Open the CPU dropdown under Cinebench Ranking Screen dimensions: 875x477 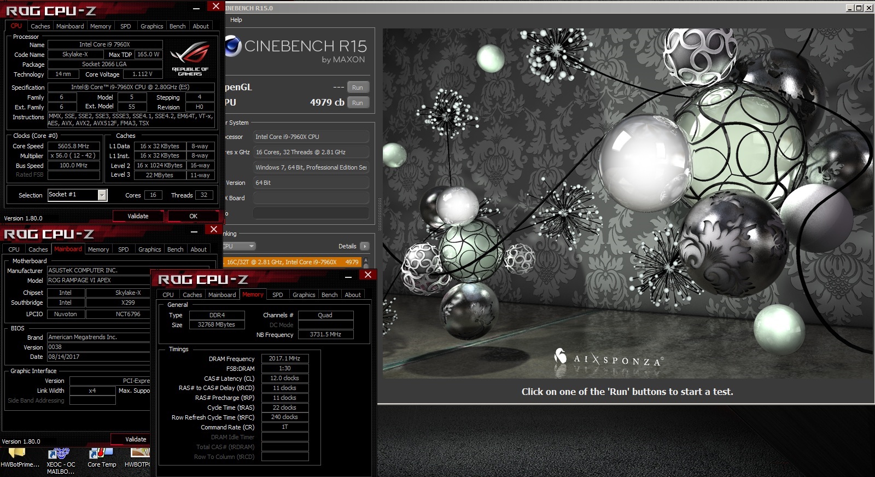pos(240,246)
